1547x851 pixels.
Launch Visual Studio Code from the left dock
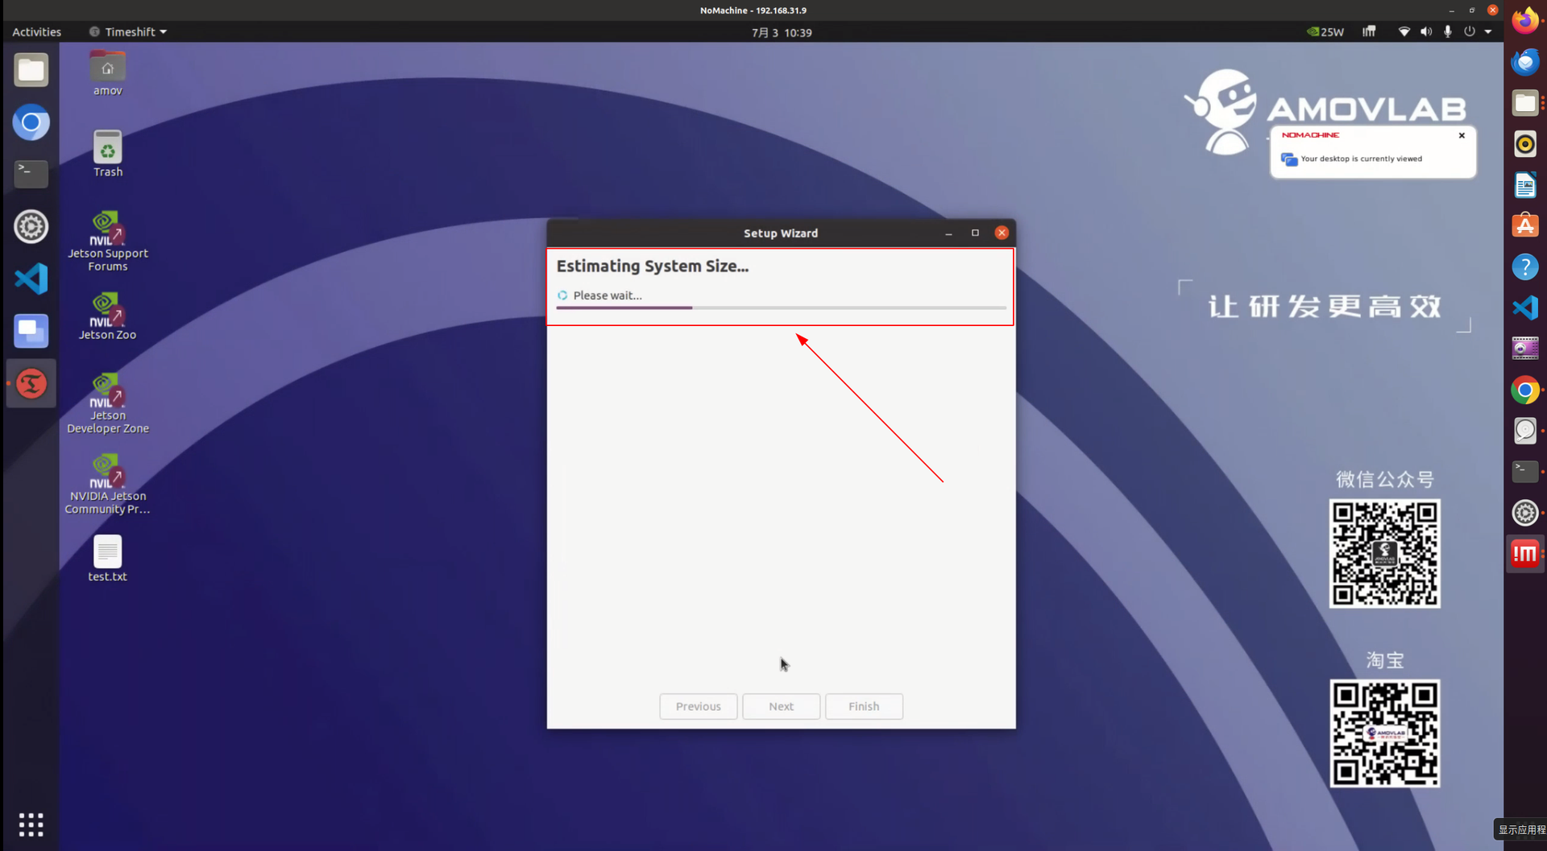(x=31, y=279)
